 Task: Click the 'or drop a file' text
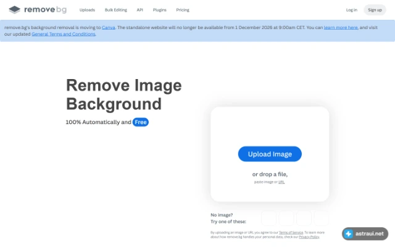pos(270,174)
